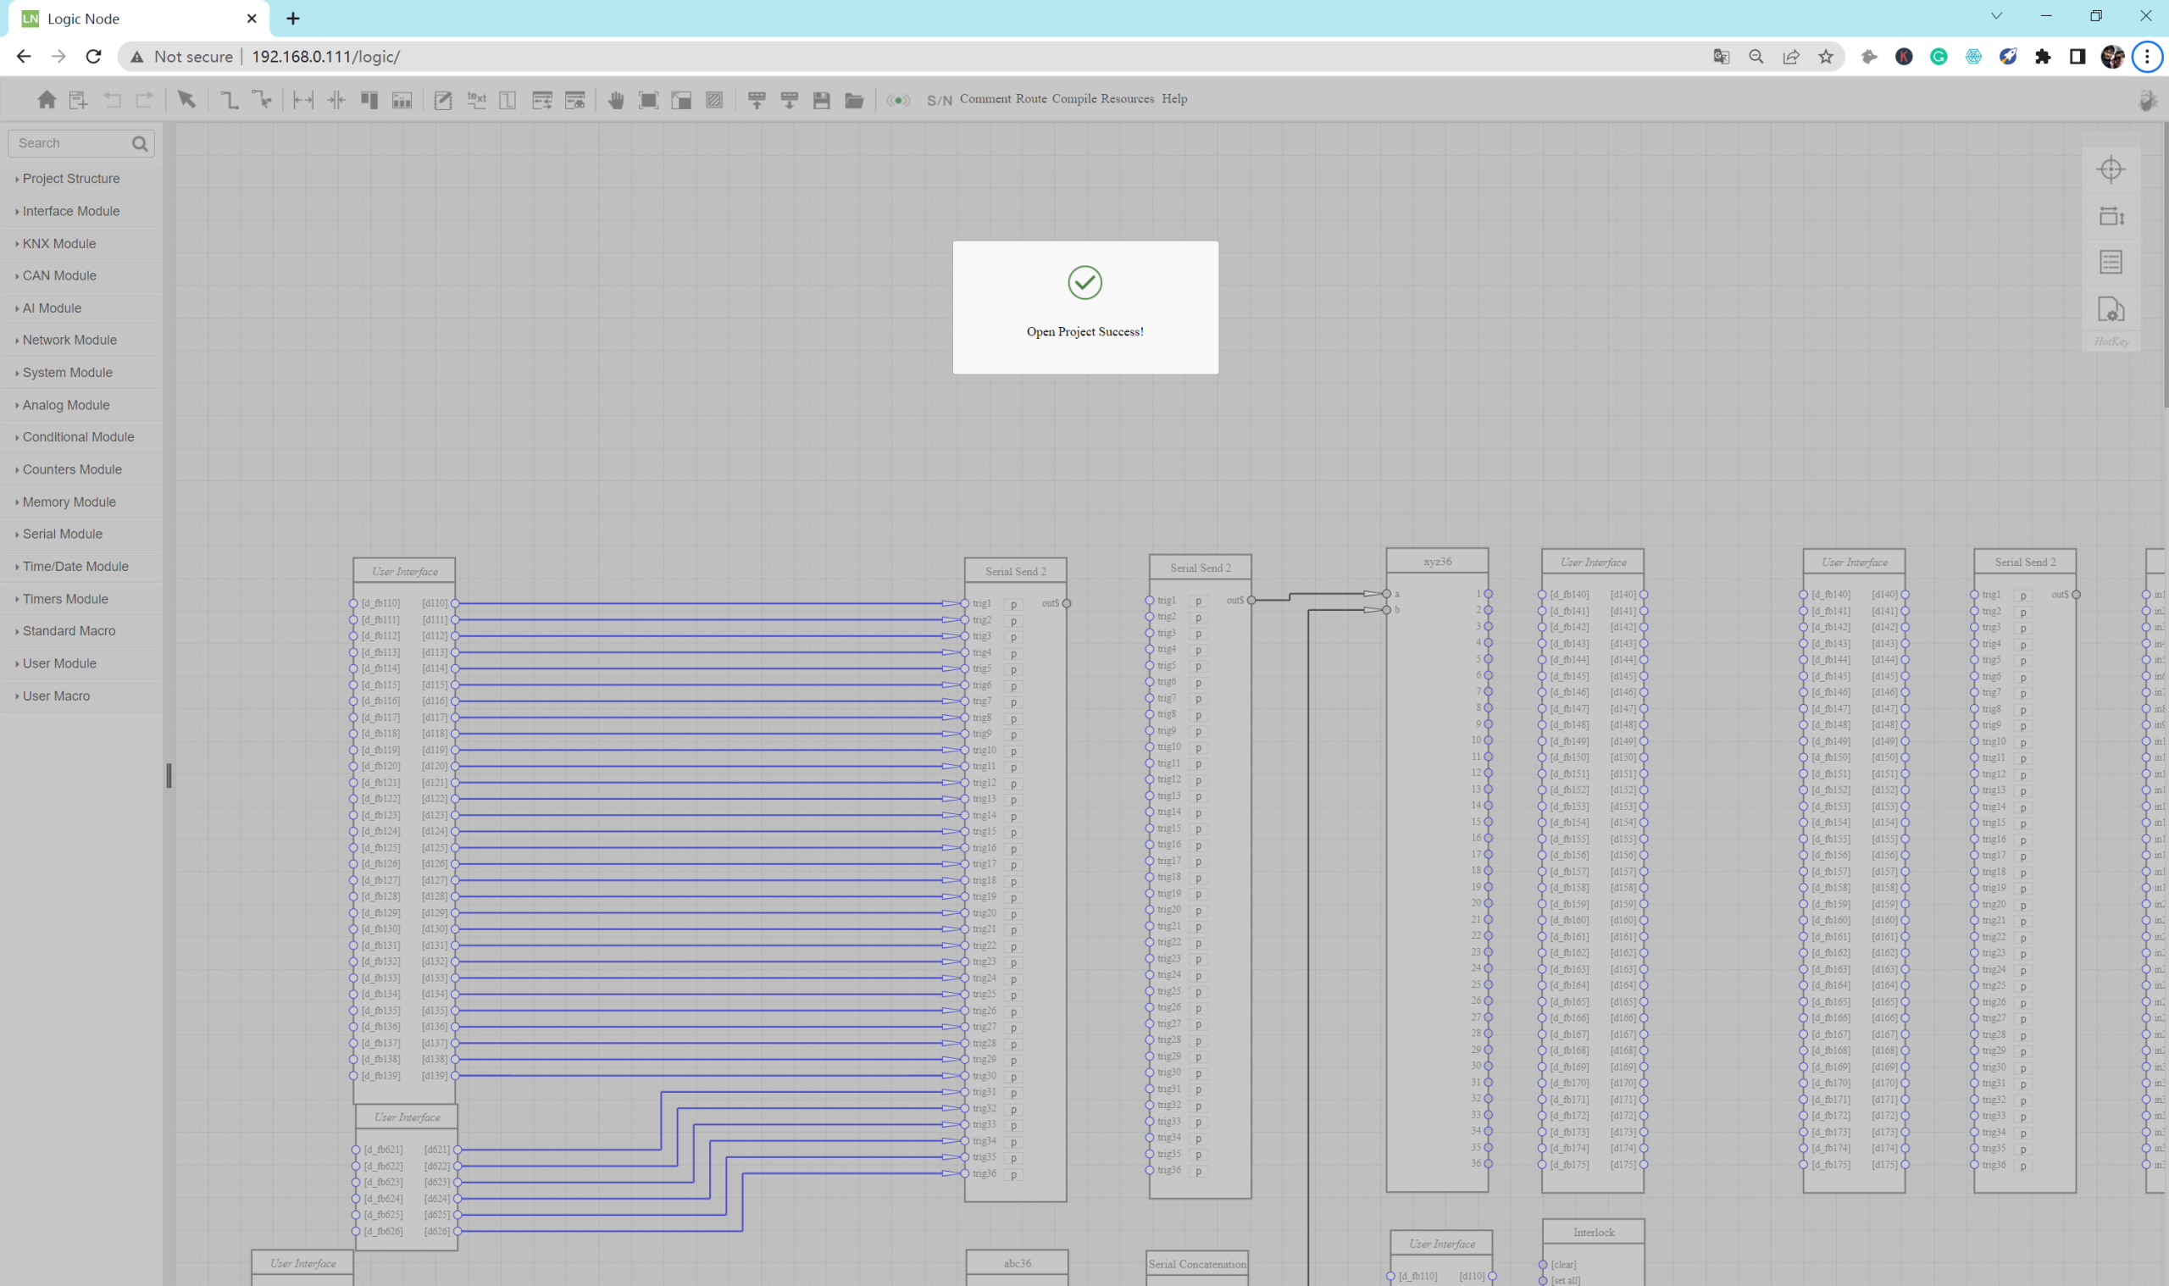Open the Compile menu
Image resolution: width=2169 pixels, height=1286 pixels.
tap(1073, 99)
